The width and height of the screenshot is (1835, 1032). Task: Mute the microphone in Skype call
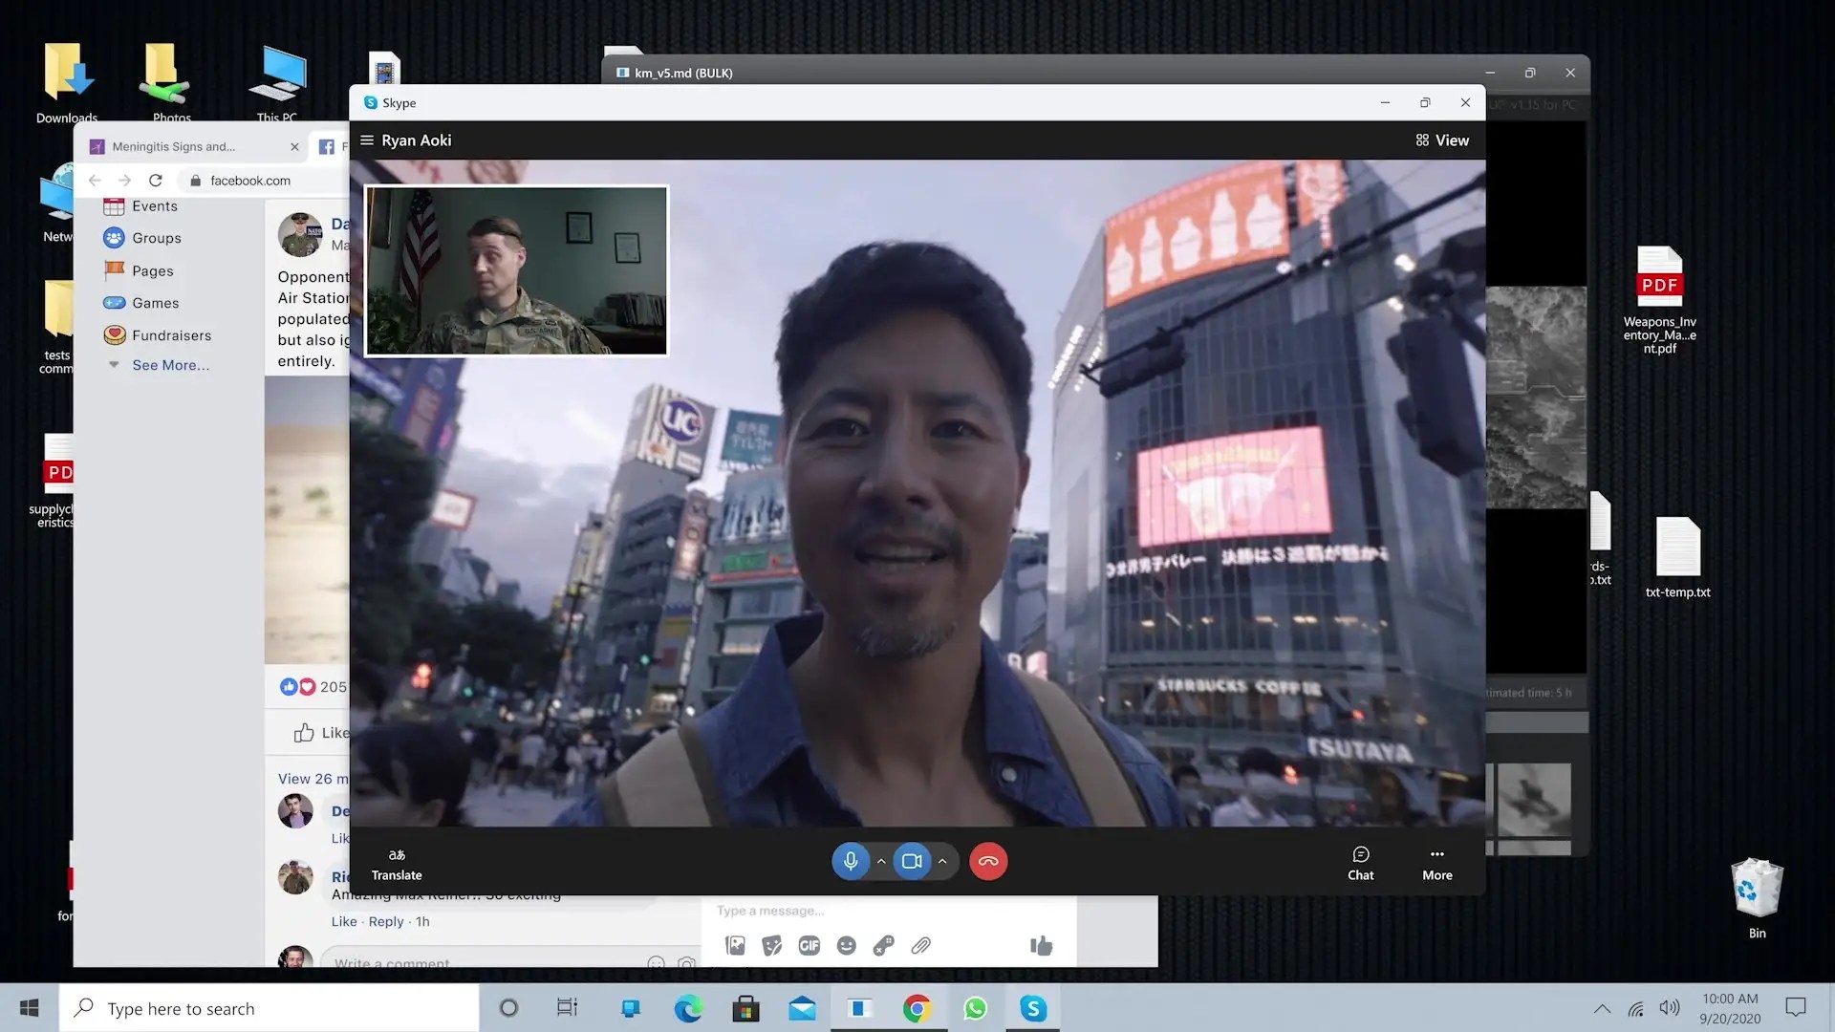tap(850, 861)
